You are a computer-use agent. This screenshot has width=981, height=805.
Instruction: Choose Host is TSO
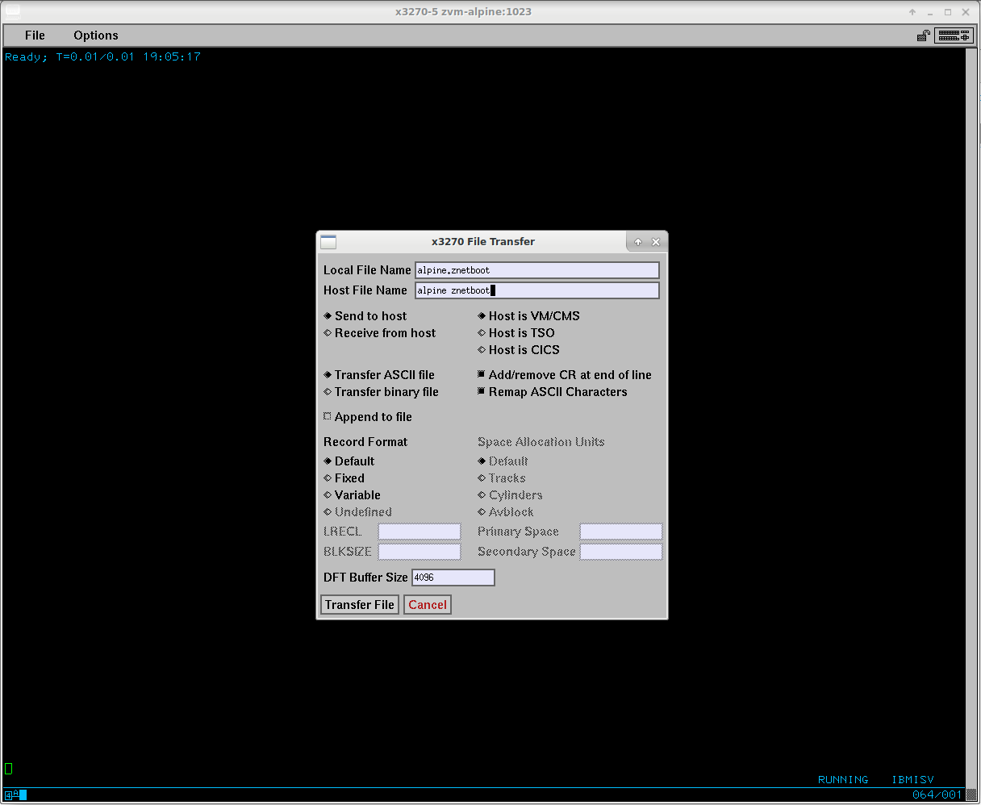click(x=516, y=333)
